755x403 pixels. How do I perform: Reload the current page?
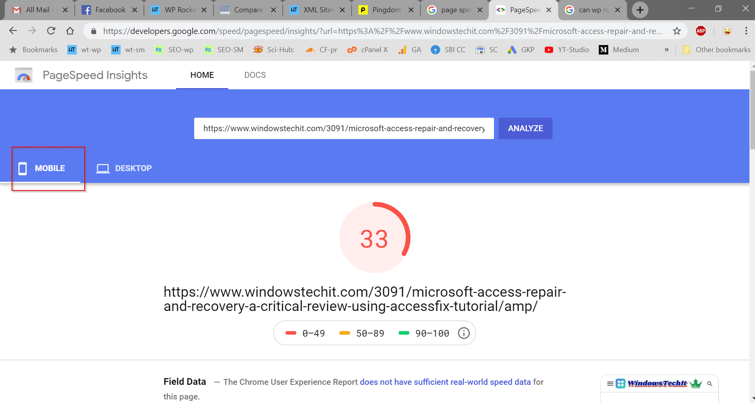pos(51,31)
